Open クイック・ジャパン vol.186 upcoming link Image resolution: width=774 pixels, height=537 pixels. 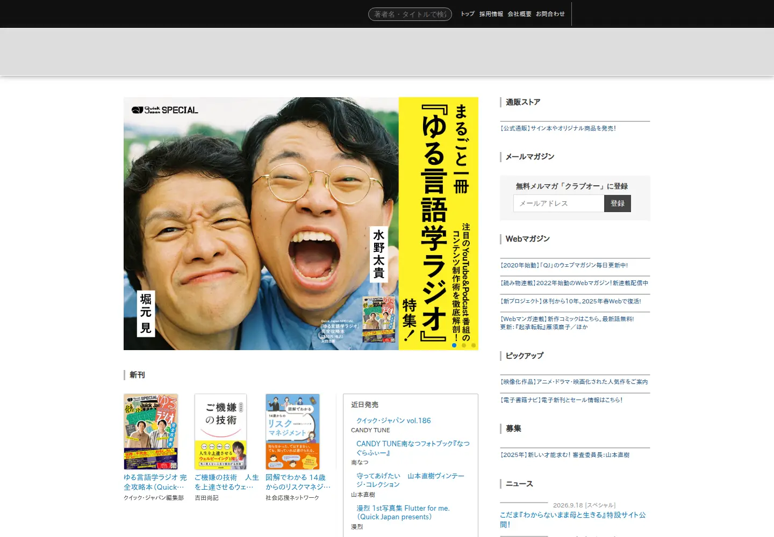393,420
